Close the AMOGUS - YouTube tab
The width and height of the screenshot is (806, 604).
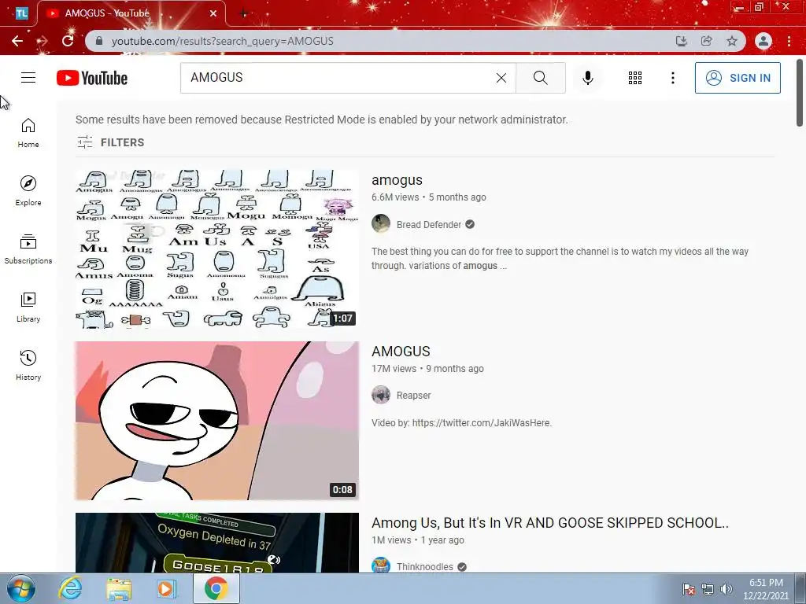pos(213,13)
